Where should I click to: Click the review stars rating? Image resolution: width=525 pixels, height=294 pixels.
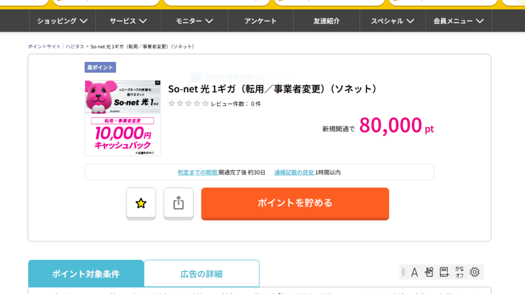point(188,104)
